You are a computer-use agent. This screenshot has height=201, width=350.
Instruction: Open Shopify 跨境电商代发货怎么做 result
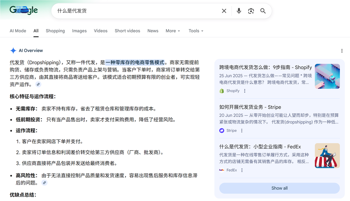pyautogui.click(x=265, y=67)
